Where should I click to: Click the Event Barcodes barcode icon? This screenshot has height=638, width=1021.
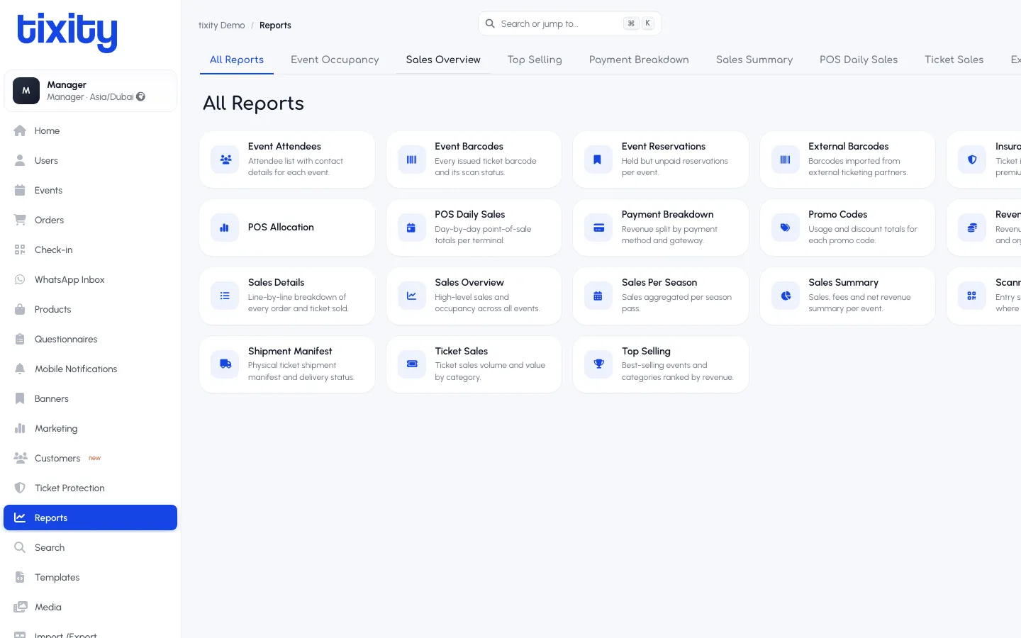pyautogui.click(x=412, y=159)
